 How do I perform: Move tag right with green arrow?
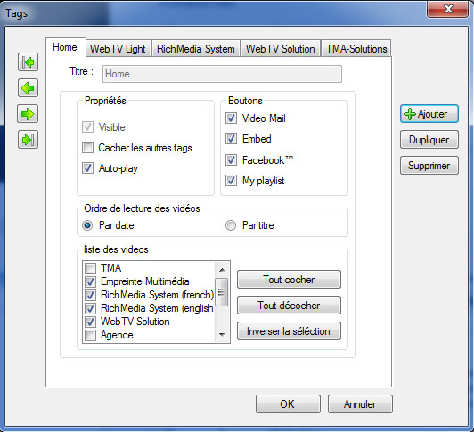point(28,114)
